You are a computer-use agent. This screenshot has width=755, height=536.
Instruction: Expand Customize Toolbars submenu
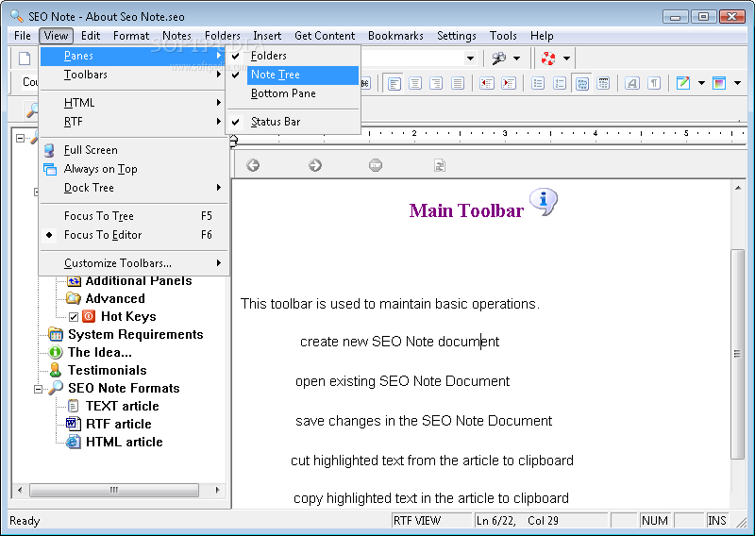pos(134,263)
